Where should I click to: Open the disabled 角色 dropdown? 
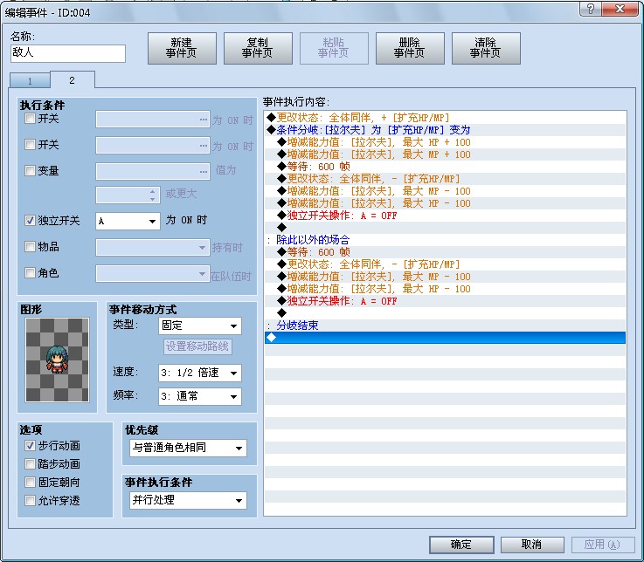[x=152, y=274]
